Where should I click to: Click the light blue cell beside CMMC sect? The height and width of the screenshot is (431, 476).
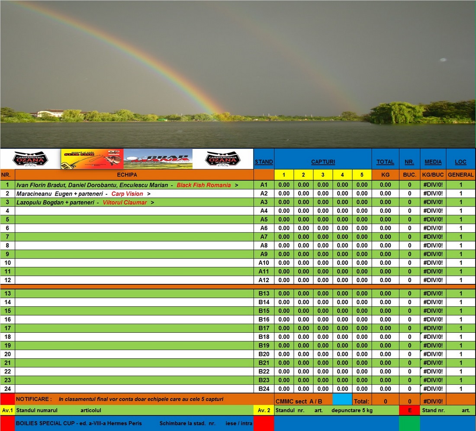point(342,399)
